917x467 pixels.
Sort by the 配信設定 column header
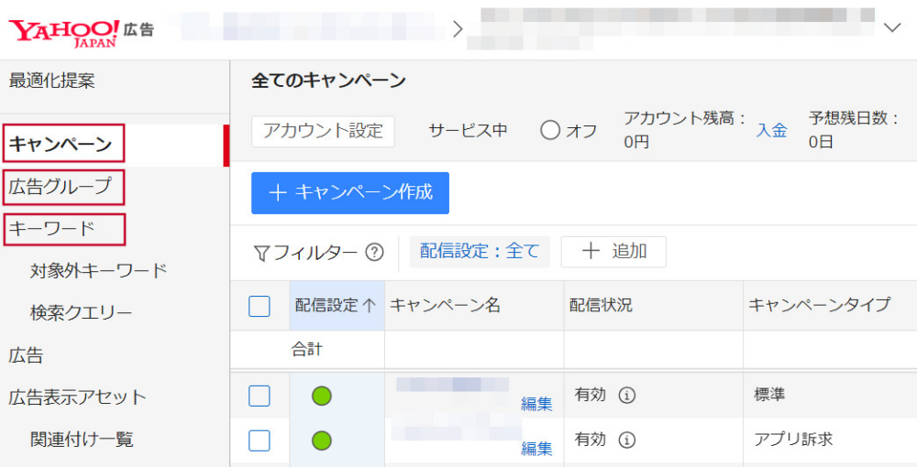click(x=336, y=306)
